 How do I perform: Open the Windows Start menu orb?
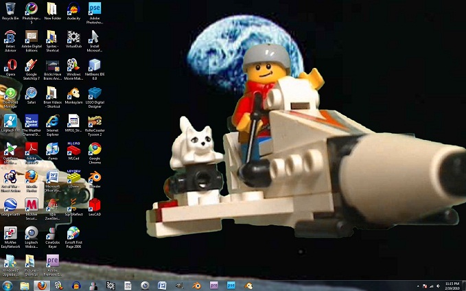click(8, 286)
